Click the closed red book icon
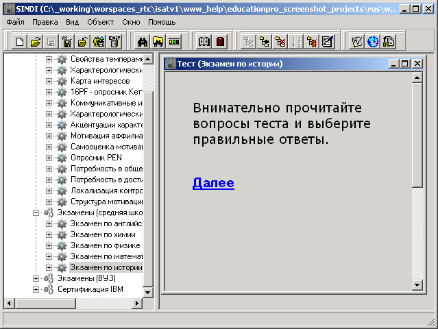This screenshot has height=329, width=438. coord(220,42)
